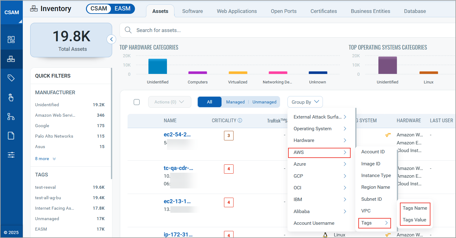Select Tags Name option
Image resolution: width=456 pixels, height=238 pixels.
coord(415,208)
